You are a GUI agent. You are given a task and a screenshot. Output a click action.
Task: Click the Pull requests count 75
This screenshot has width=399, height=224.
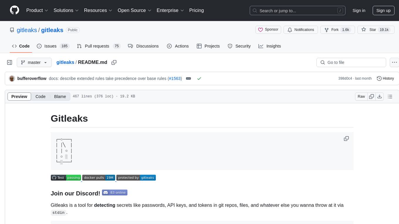coord(117,46)
